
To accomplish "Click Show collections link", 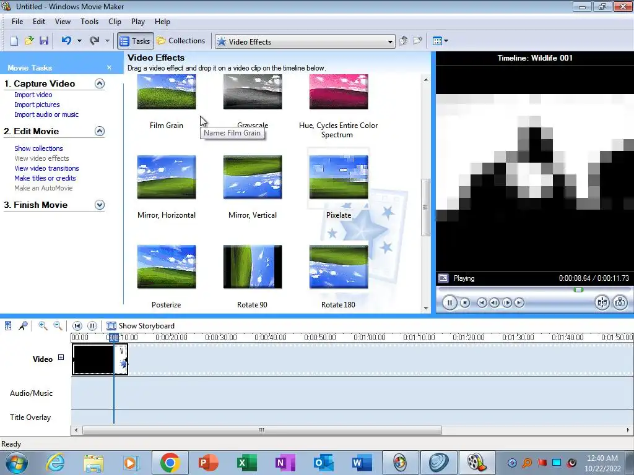I will 38,148.
